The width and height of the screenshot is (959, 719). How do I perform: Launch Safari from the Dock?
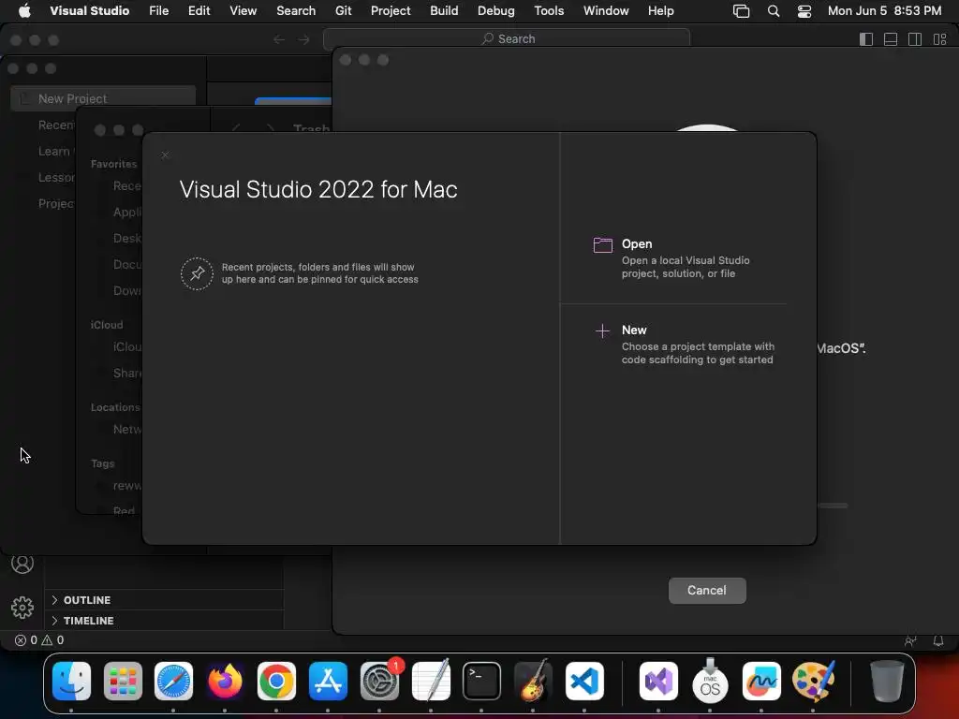point(173,682)
